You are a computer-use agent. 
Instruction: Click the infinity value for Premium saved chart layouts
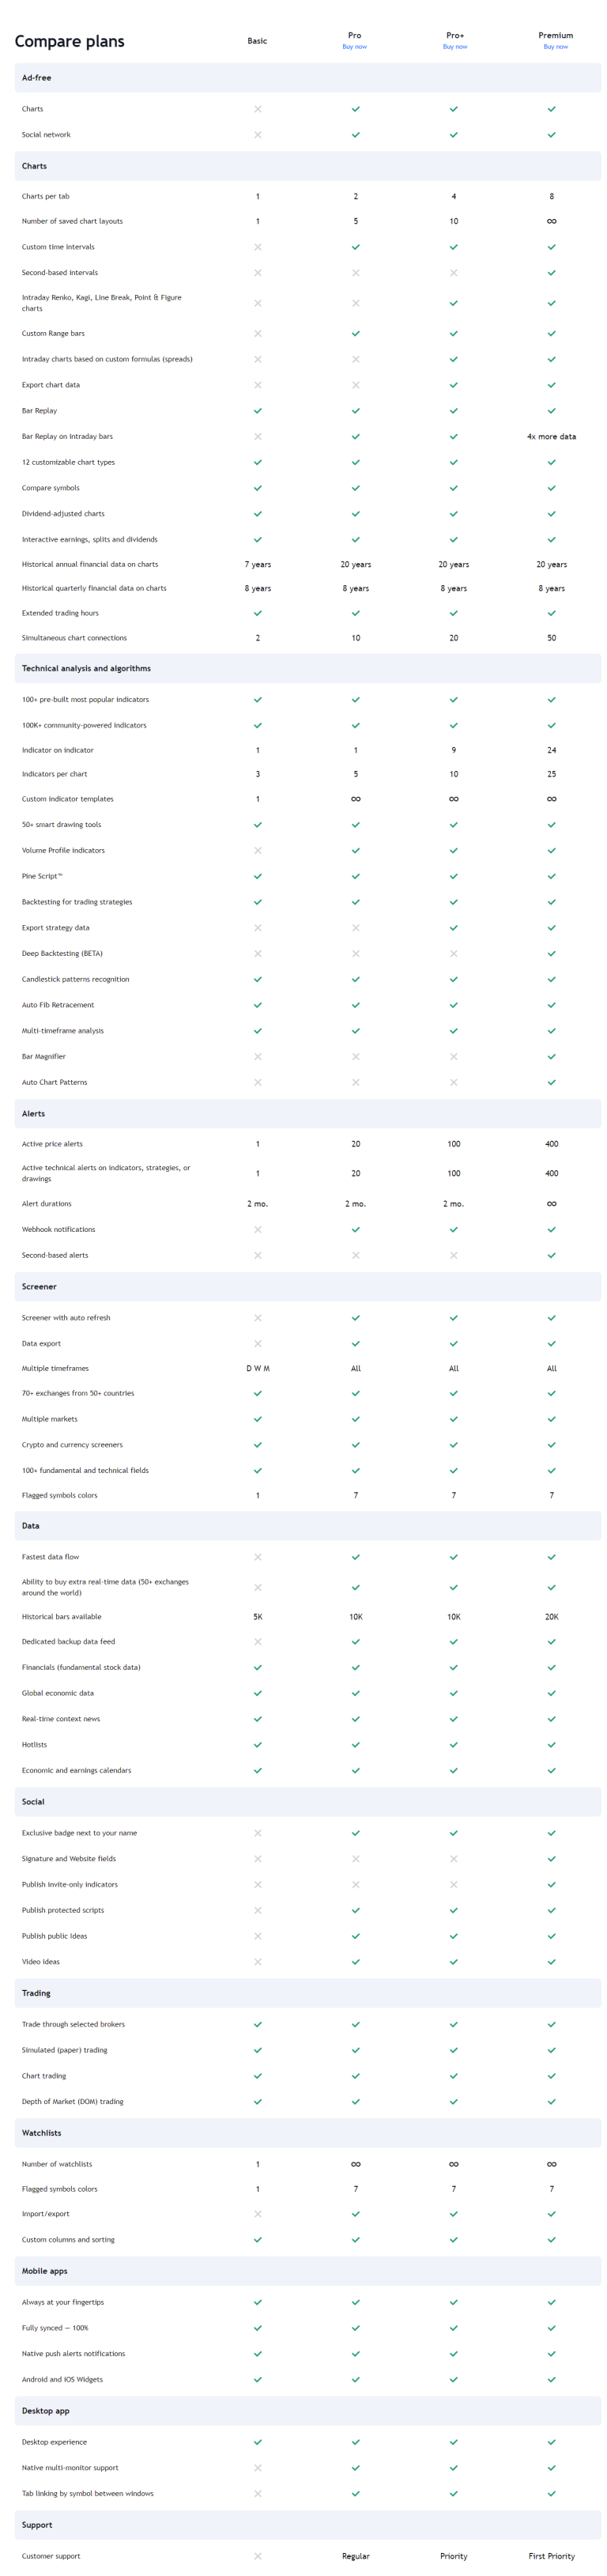coord(551,221)
